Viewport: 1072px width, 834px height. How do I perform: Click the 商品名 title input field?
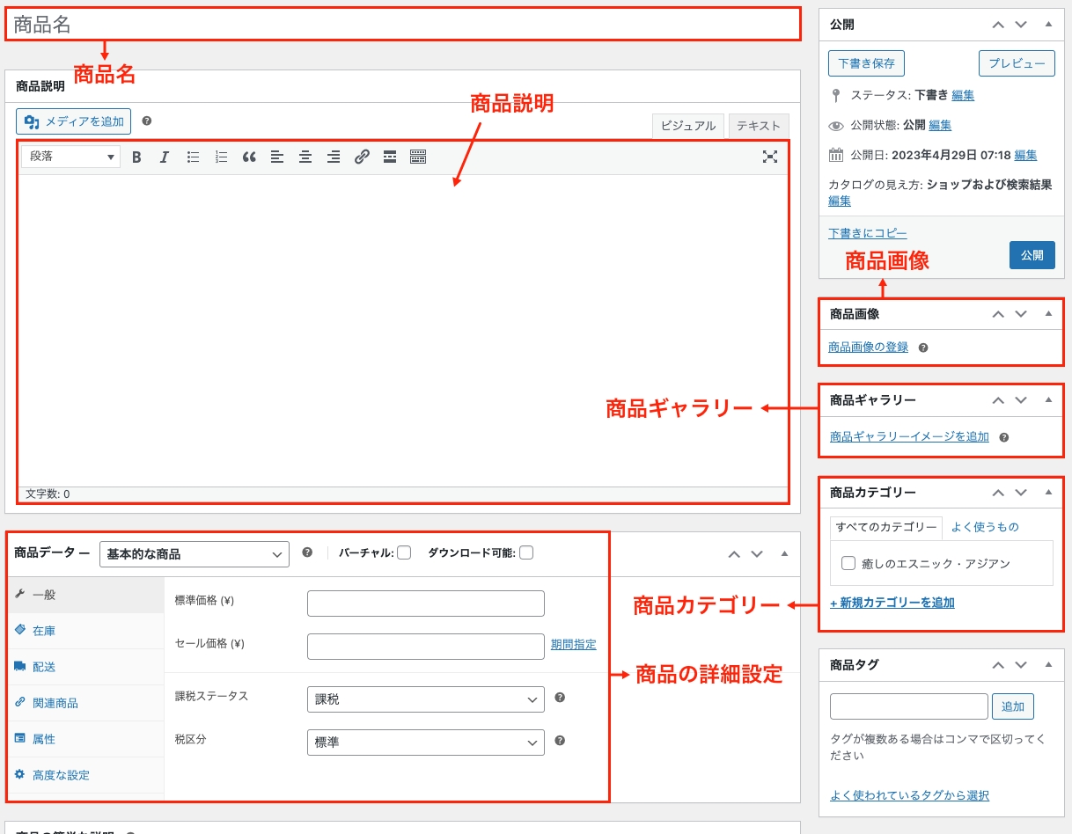click(403, 25)
